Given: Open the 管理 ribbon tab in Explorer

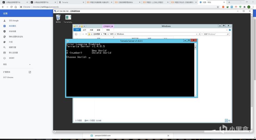Looking at the screenshot, I should (108, 30).
